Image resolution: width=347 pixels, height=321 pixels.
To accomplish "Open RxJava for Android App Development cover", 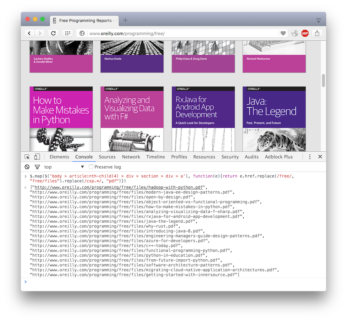I will coord(203,119).
